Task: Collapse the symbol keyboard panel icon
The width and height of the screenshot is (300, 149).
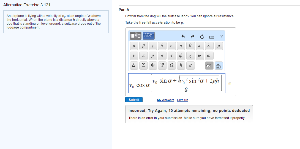Action: coord(219,66)
